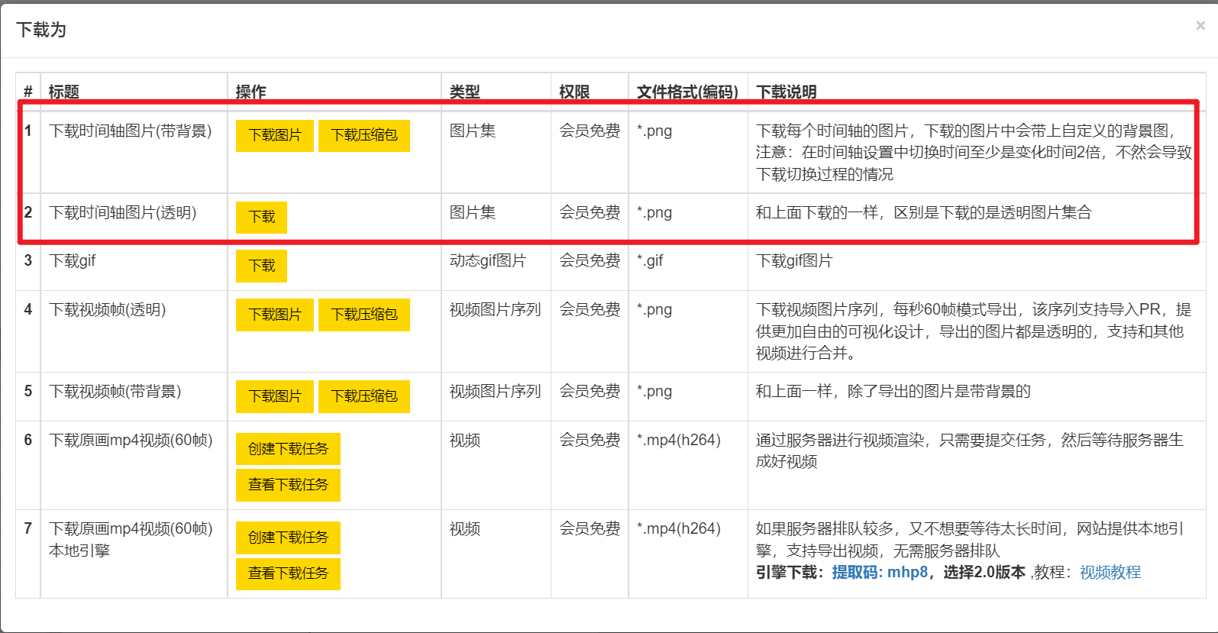Click the 下载为 dialog title
This screenshot has height=633, width=1218.
[x=41, y=30]
